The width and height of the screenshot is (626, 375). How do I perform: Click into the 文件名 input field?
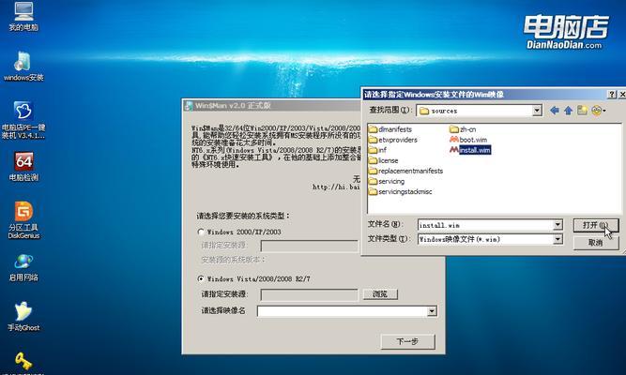pos(485,225)
